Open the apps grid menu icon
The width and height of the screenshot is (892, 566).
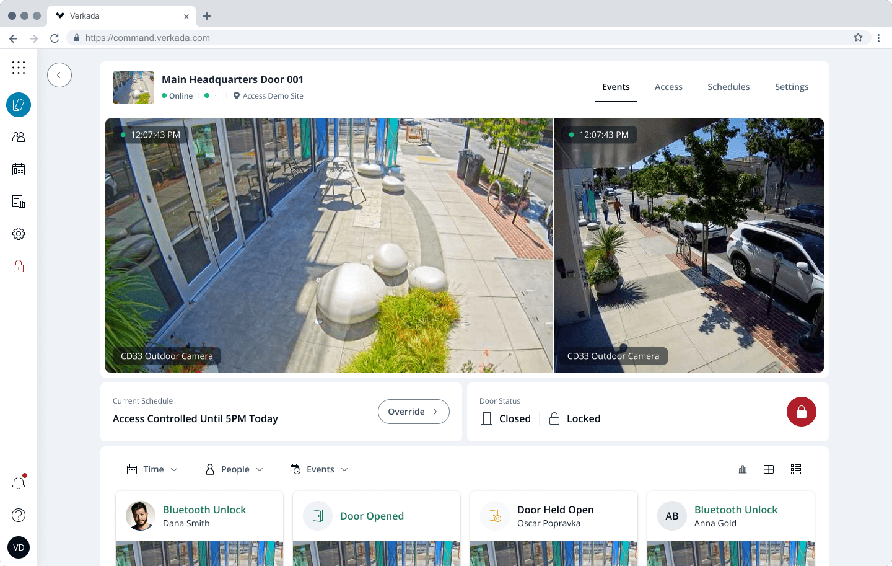tap(19, 68)
